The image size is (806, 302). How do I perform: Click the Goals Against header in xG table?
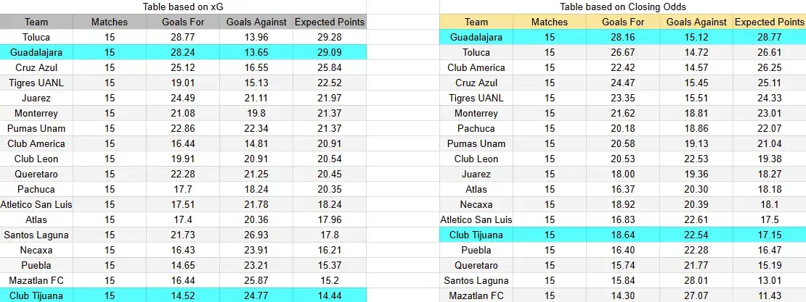(256, 22)
